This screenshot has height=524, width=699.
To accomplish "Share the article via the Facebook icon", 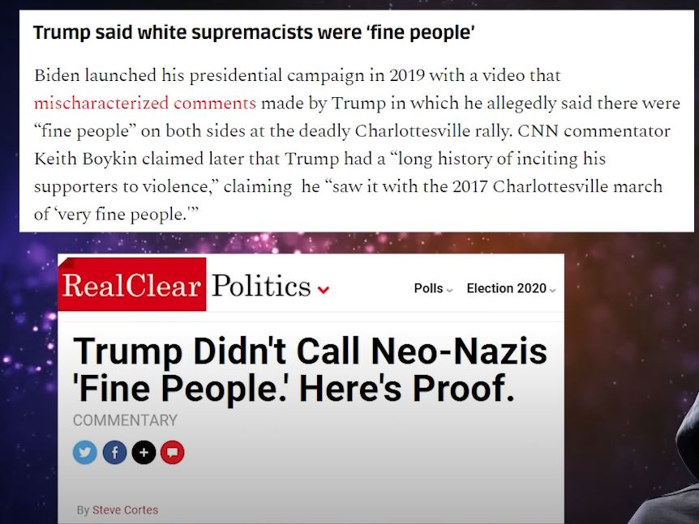I will 114,452.
